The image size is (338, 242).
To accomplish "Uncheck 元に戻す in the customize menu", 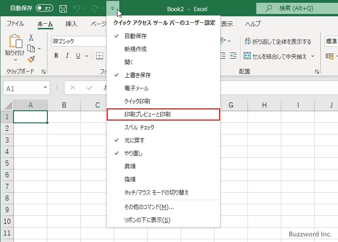I will pyautogui.click(x=134, y=140).
